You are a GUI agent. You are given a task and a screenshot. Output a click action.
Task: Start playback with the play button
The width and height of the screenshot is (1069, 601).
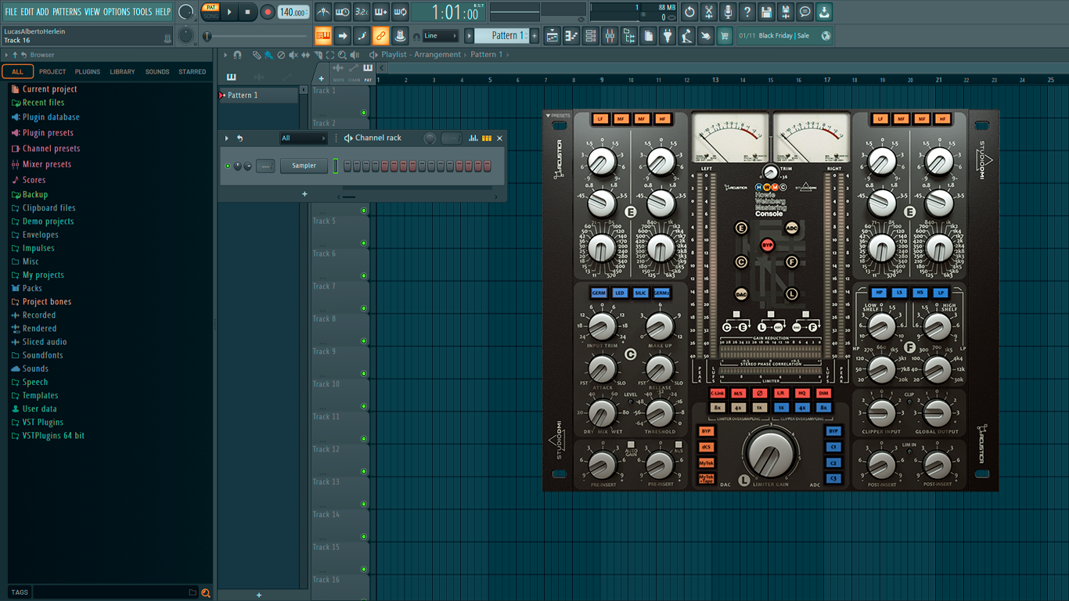click(x=229, y=12)
